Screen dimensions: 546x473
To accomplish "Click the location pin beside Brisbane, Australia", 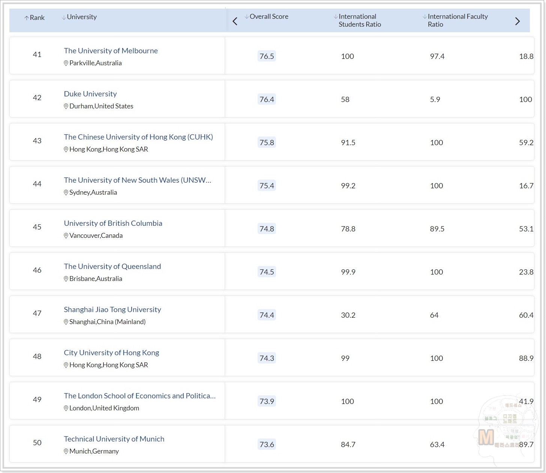I will pos(66,279).
